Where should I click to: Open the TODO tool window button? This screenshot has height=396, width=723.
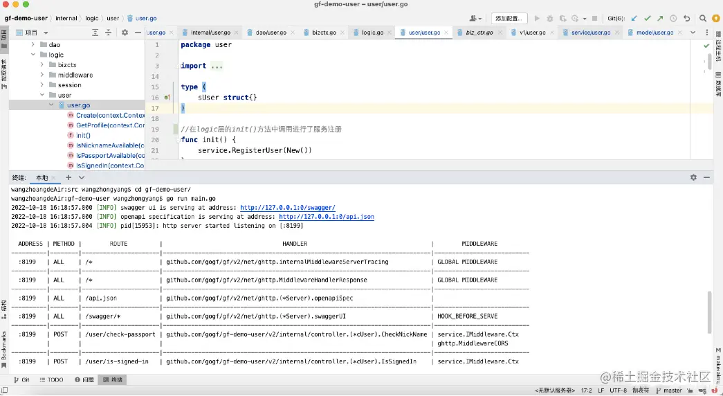tap(51, 379)
